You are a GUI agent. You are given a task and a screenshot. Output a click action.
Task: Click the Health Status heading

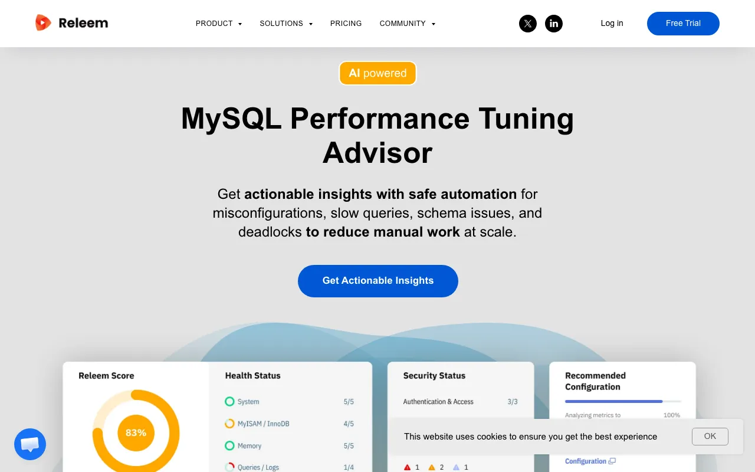click(x=252, y=376)
